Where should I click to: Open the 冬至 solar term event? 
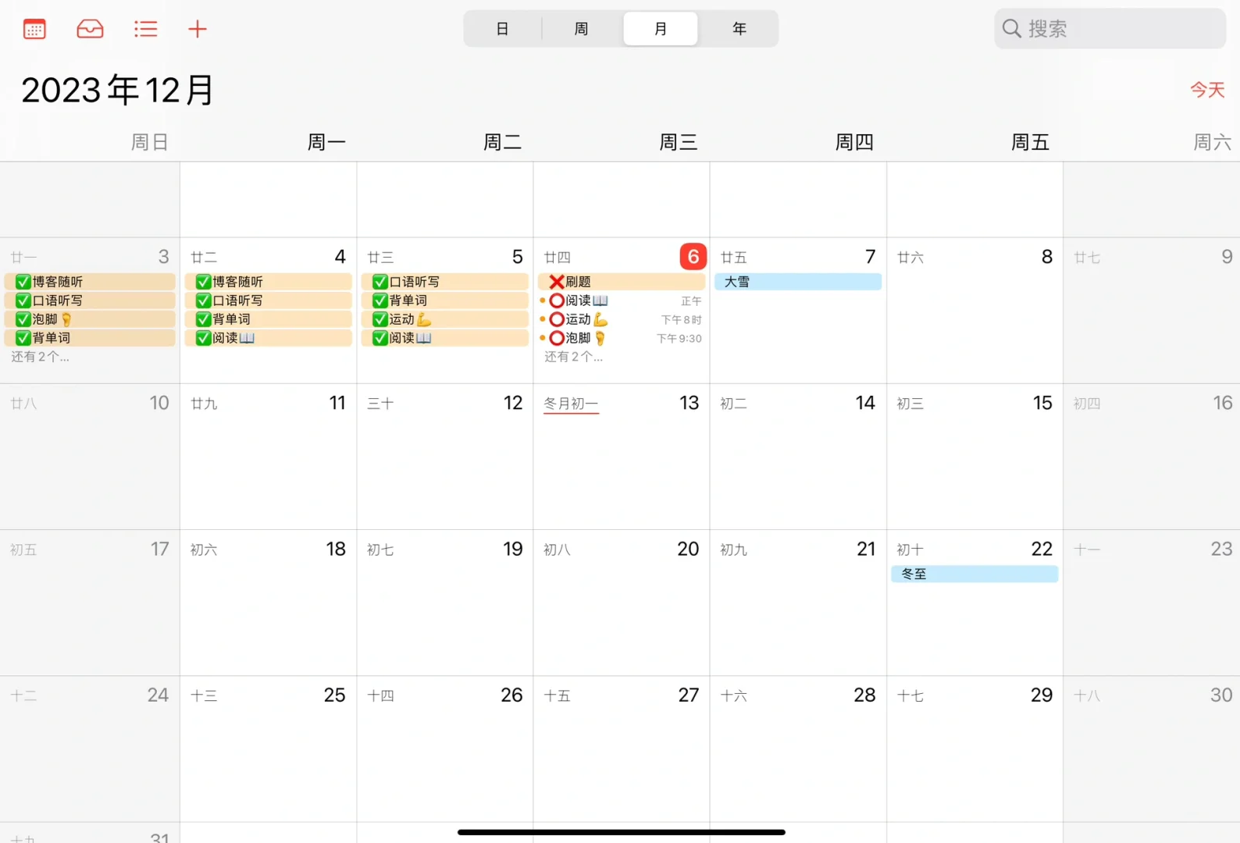click(x=975, y=574)
